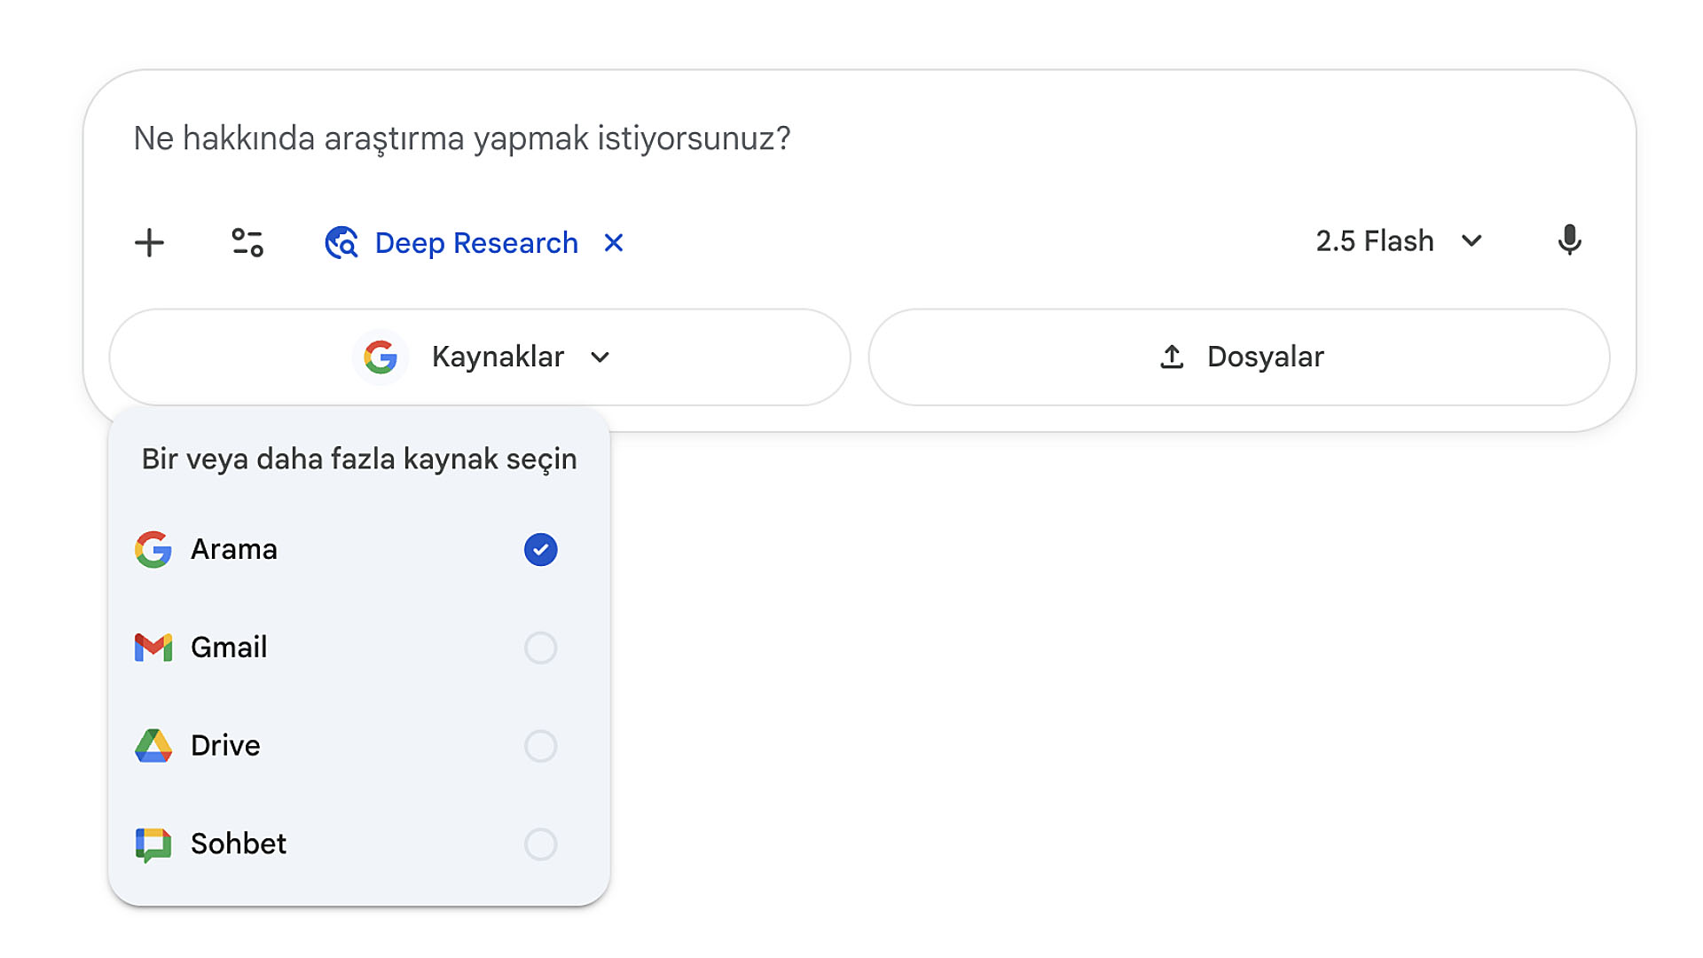
Task: Click the Deep Research globe icon
Action: tap(341, 242)
